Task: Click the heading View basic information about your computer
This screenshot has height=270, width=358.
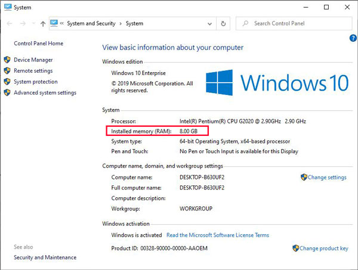Action: 173,48
